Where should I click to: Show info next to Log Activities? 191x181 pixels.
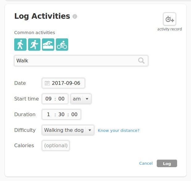click(x=75, y=17)
